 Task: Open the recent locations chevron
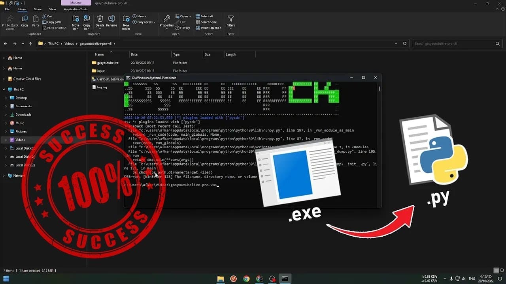point(23,43)
